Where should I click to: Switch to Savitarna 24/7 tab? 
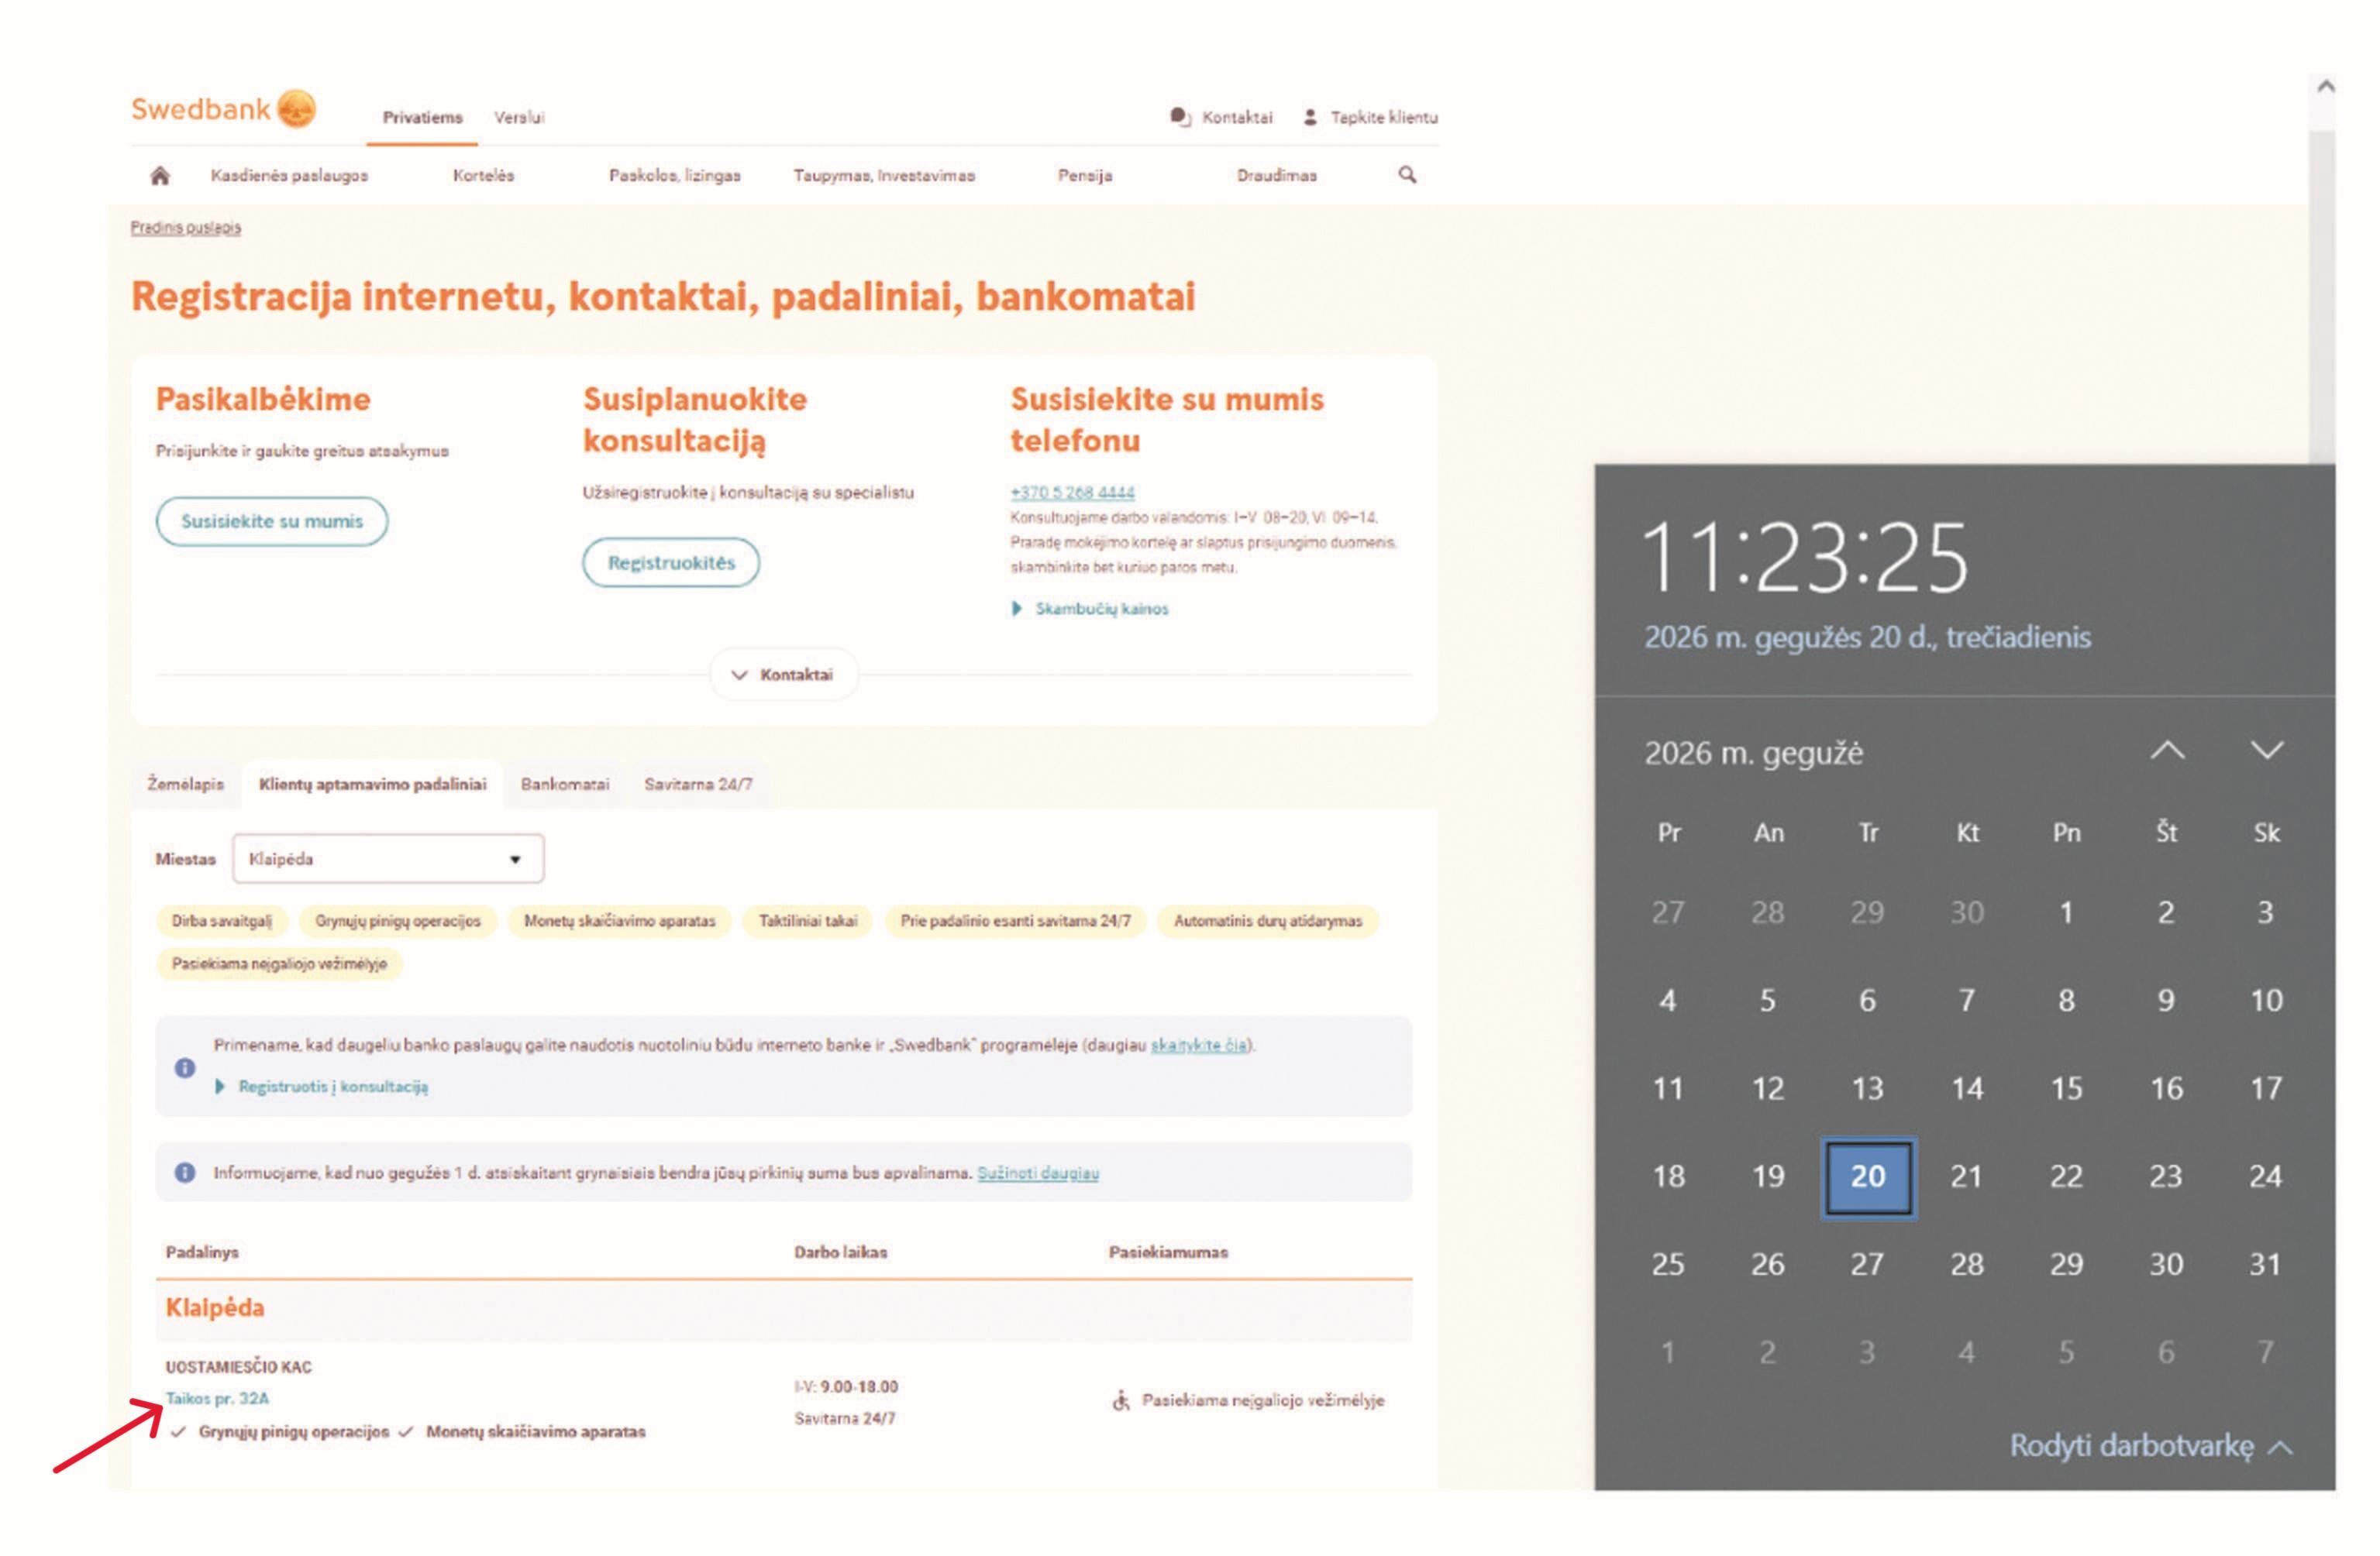click(698, 785)
